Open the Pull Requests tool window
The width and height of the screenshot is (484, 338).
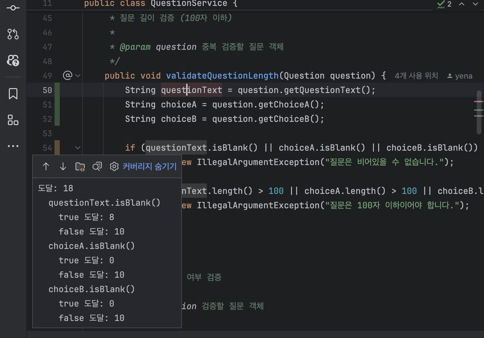(x=13, y=34)
